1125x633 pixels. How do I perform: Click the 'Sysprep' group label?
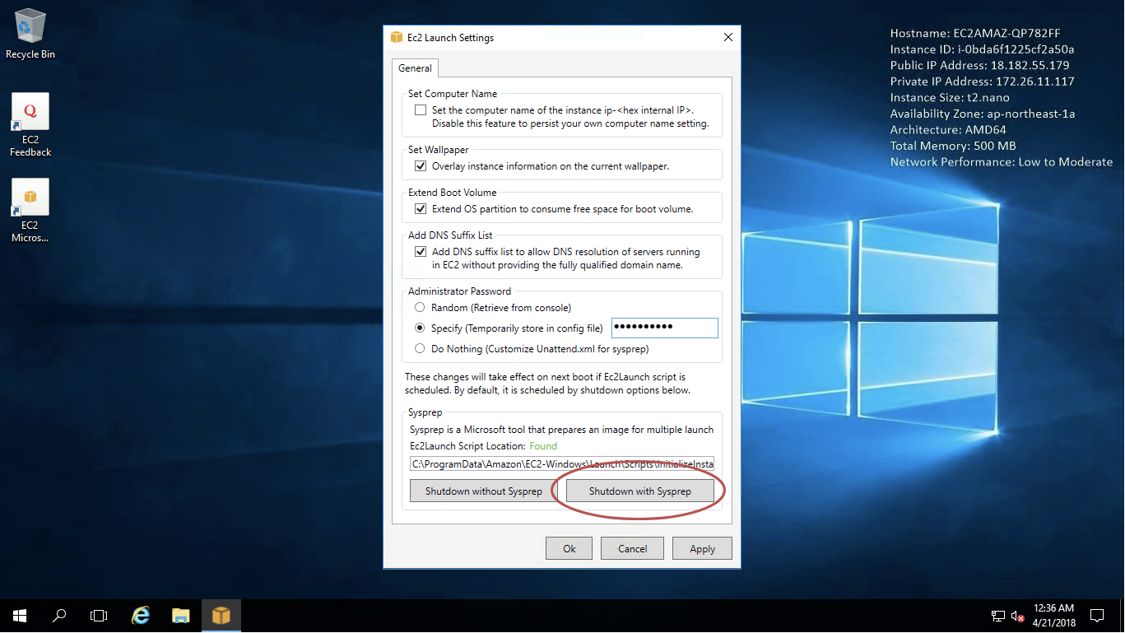tap(425, 413)
